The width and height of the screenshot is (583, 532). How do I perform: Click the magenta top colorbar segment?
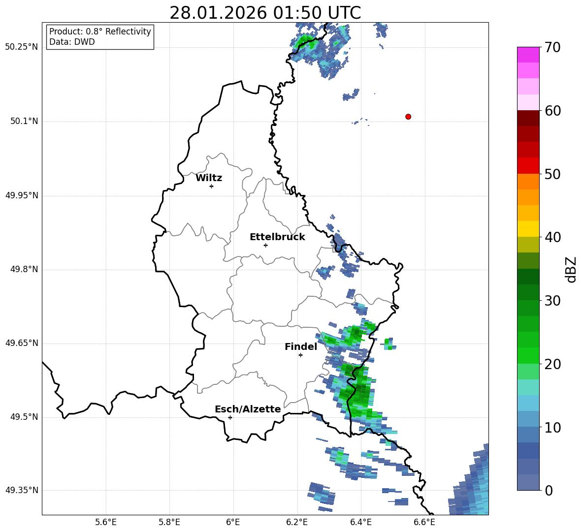tap(528, 55)
